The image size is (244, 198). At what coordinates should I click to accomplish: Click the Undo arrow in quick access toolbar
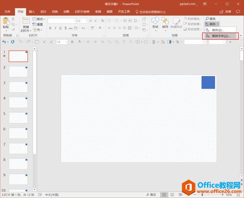click(5, 42)
